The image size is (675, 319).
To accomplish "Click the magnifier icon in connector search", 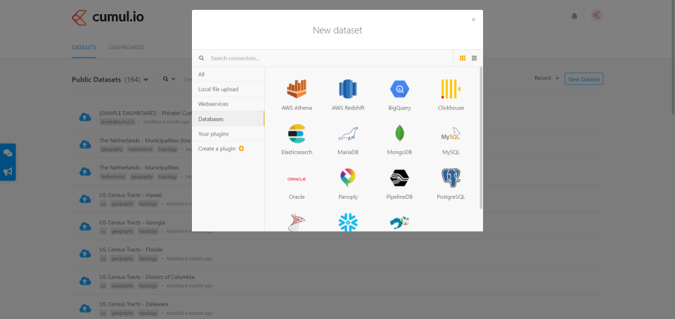I will pos(202,58).
